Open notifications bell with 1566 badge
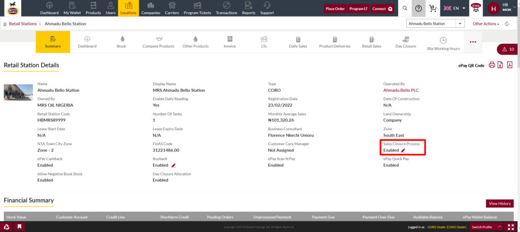The image size is (520, 232). point(476,9)
